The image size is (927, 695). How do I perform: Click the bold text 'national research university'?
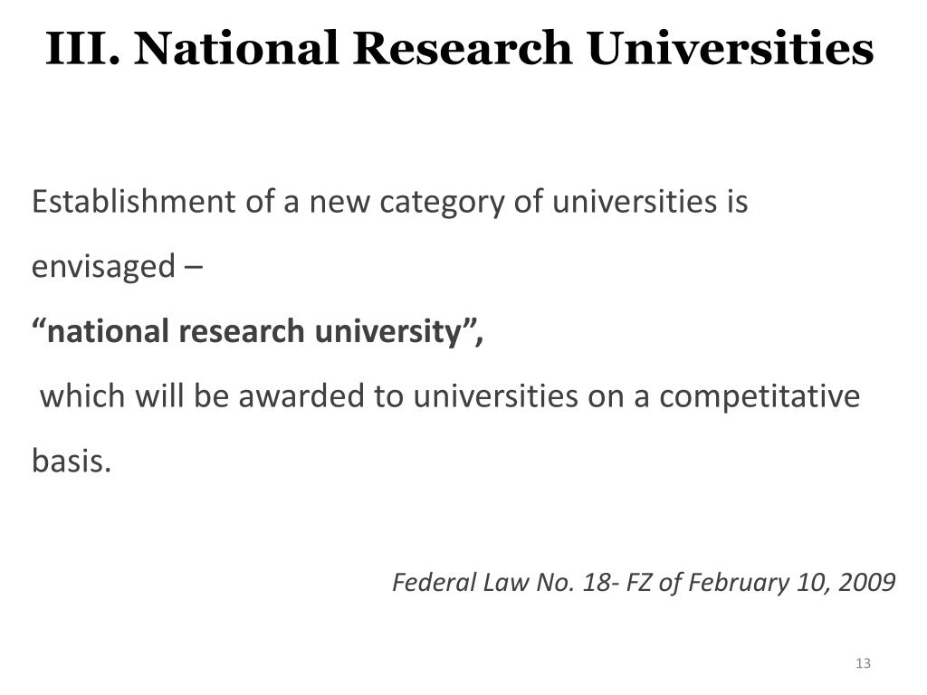point(254,331)
